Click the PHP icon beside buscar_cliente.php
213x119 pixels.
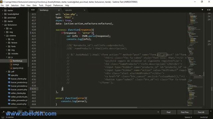pos(9,79)
